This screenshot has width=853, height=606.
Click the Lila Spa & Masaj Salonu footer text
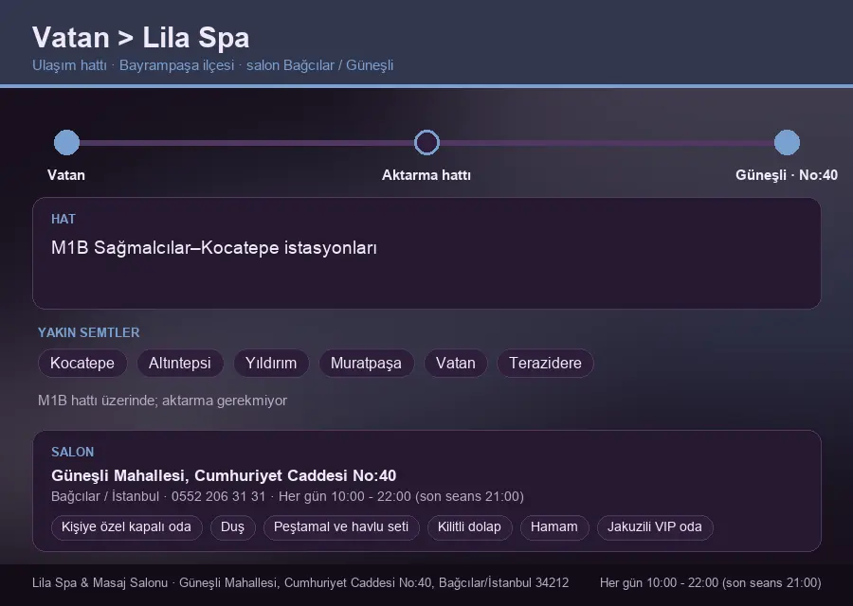tap(300, 582)
